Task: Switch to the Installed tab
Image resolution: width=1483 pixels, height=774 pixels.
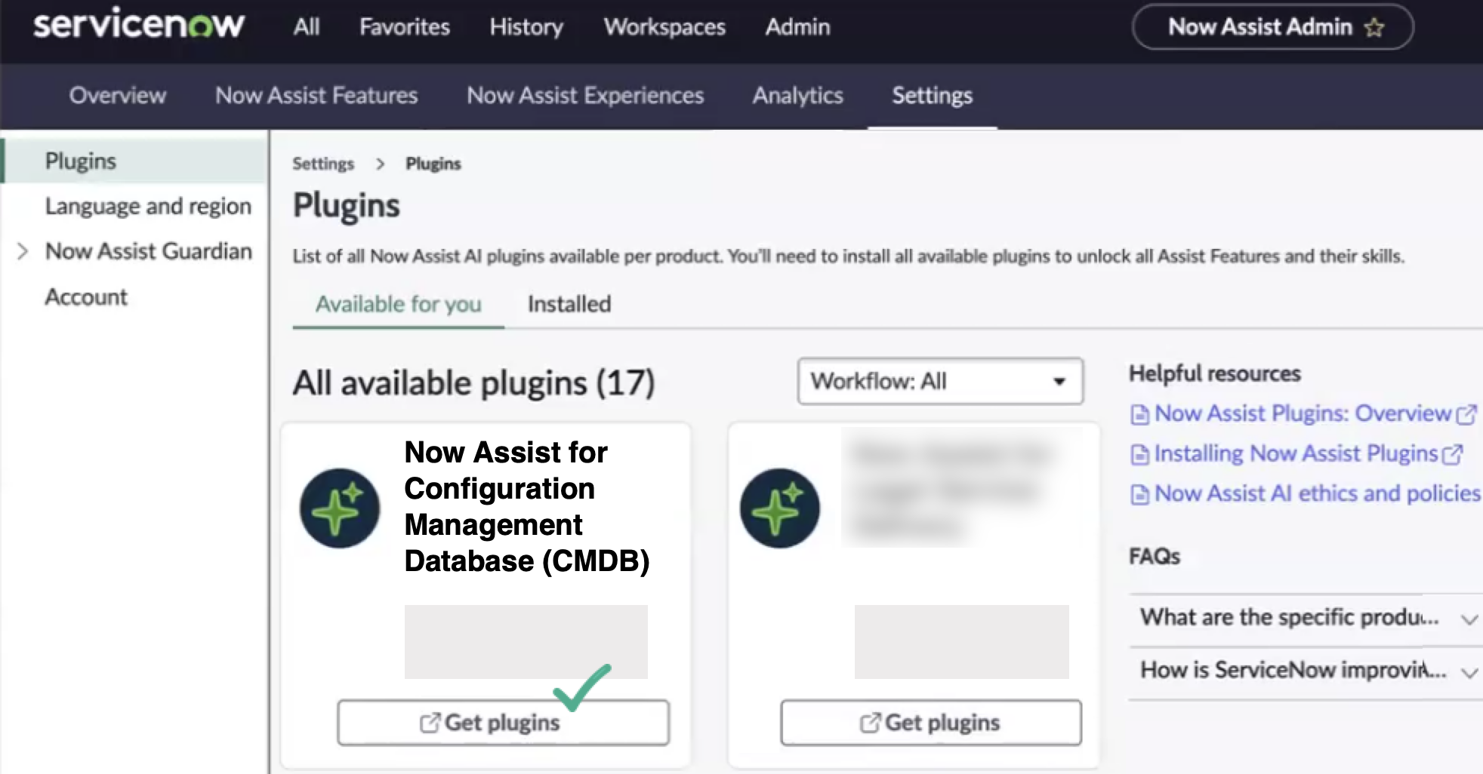Action: (x=569, y=304)
